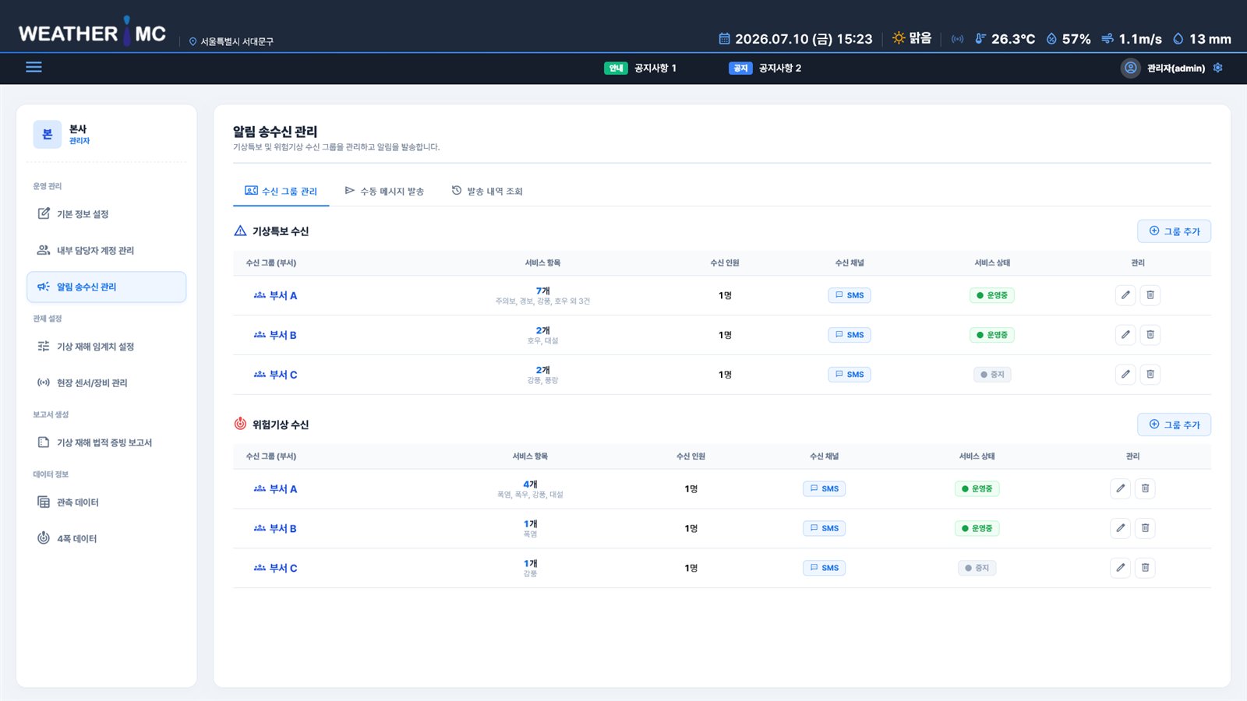1247x701 pixels.
Task: Open the hamburger menu icon
Action: click(x=34, y=67)
